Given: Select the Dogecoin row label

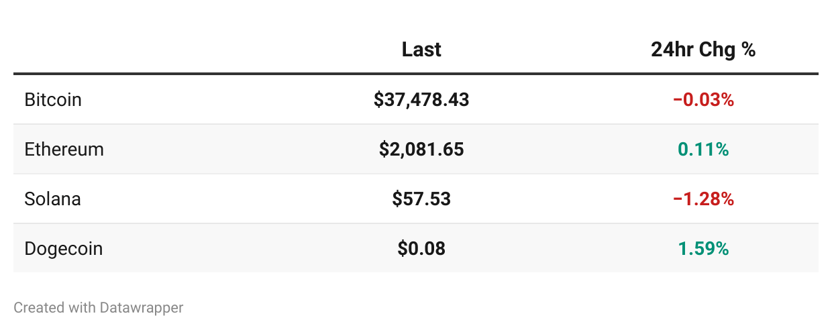Looking at the screenshot, I should (x=64, y=249).
